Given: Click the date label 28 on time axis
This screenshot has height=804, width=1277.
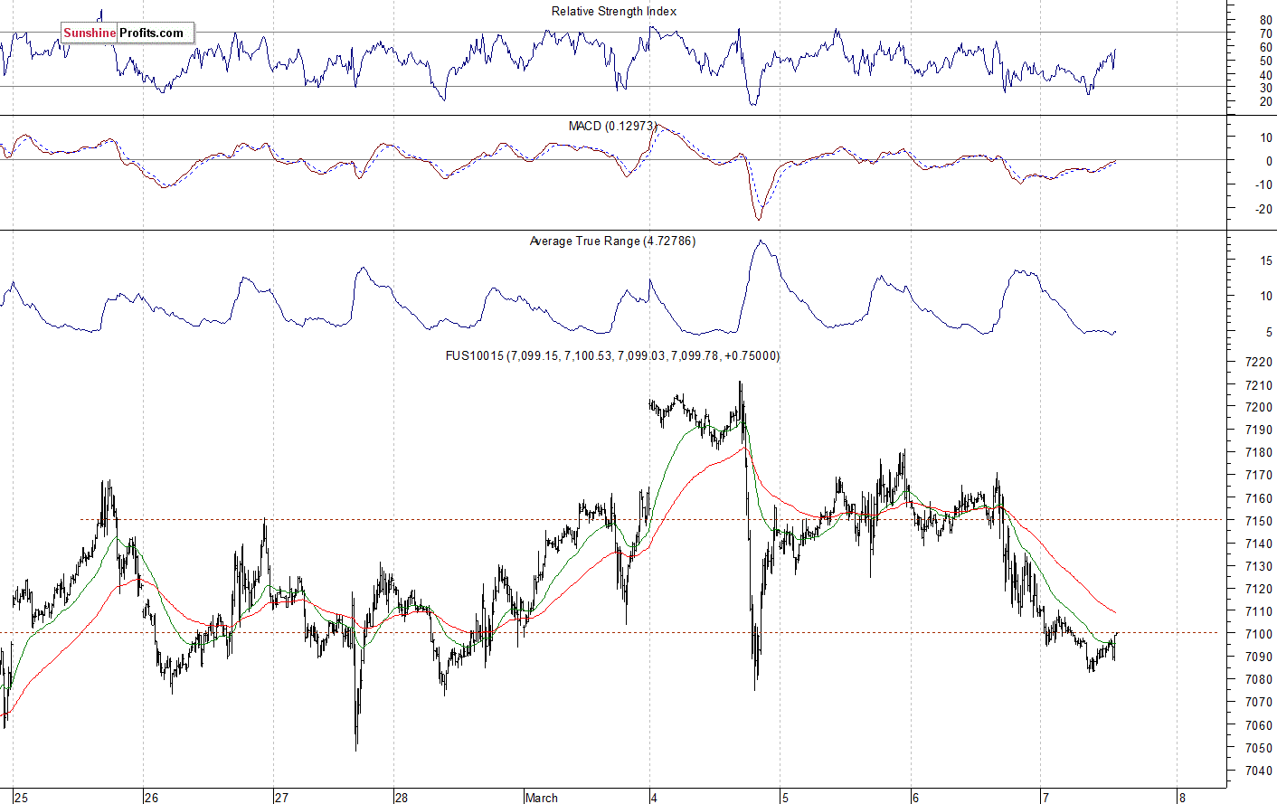Looking at the screenshot, I should (401, 797).
